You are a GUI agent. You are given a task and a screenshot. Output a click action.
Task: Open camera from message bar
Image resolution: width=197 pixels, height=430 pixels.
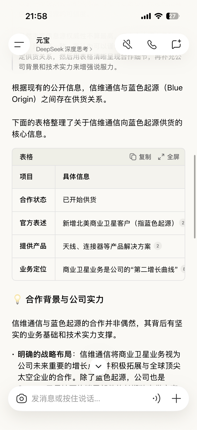[22, 399]
